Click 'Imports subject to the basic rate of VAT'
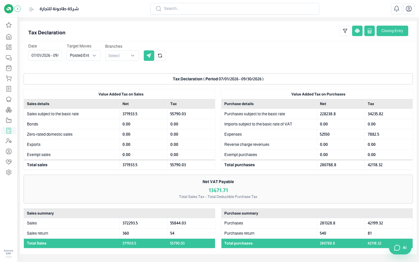Screen dimensions: 419x262 click(258, 124)
